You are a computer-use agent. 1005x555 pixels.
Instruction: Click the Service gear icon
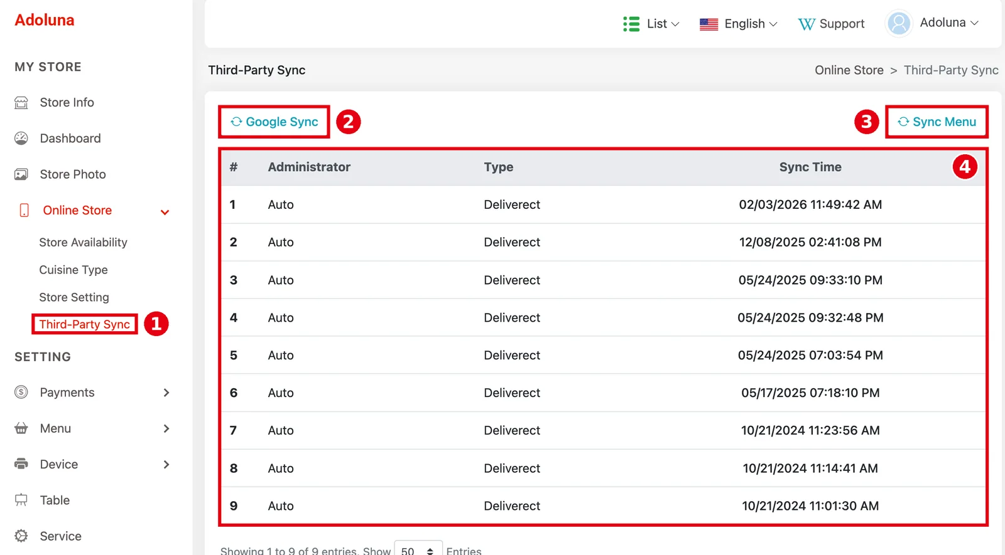point(21,536)
